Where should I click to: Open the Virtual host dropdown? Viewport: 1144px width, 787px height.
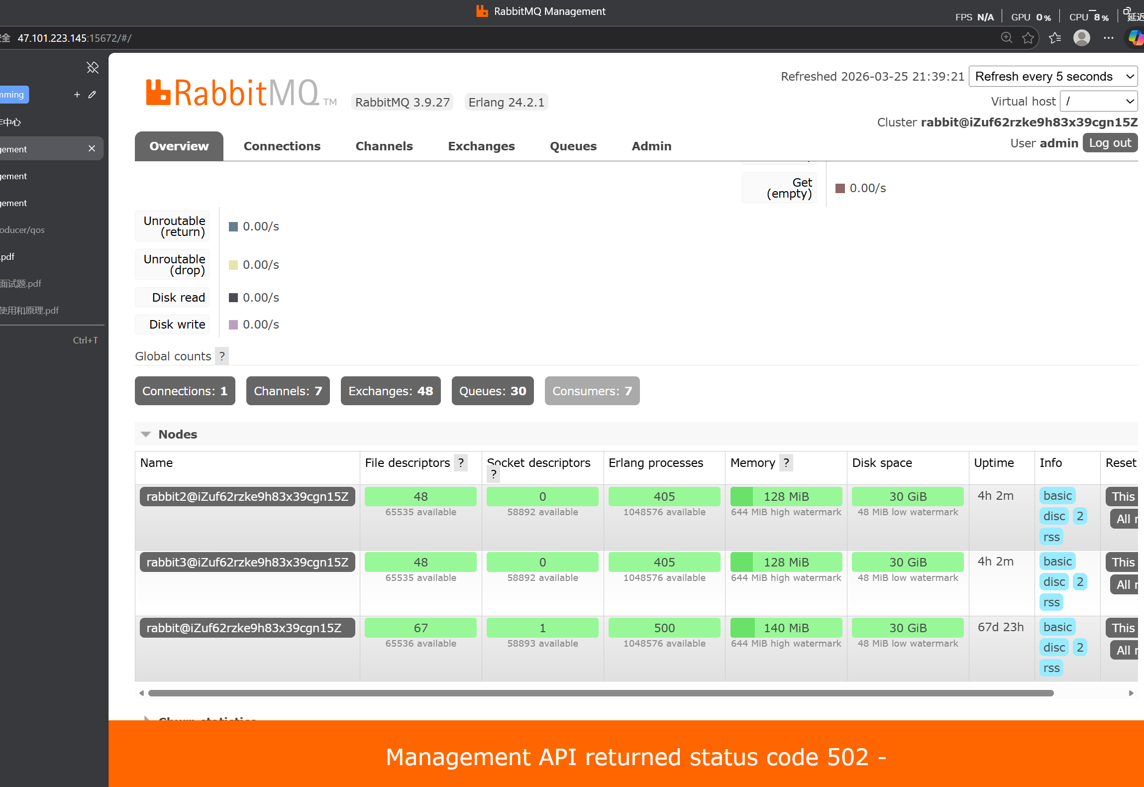pyautogui.click(x=1098, y=102)
